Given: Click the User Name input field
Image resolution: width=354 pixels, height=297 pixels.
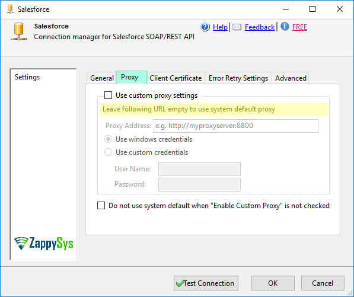Looking at the screenshot, I should (199, 169).
